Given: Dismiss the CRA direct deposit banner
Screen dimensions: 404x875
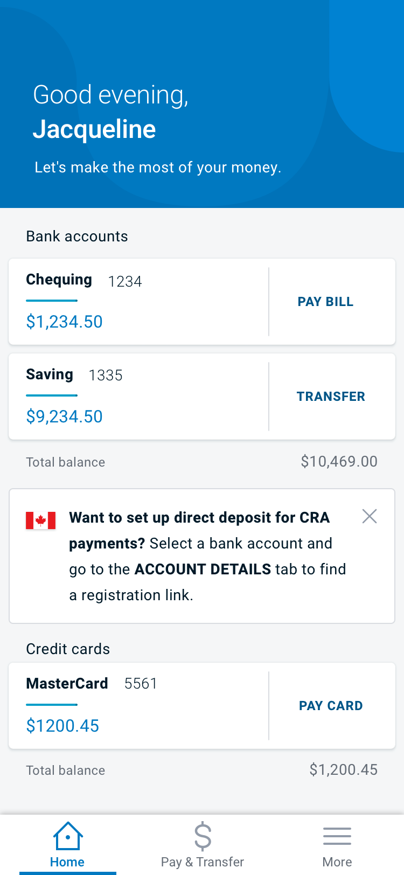Looking at the screenshot, I should point(370,516).
